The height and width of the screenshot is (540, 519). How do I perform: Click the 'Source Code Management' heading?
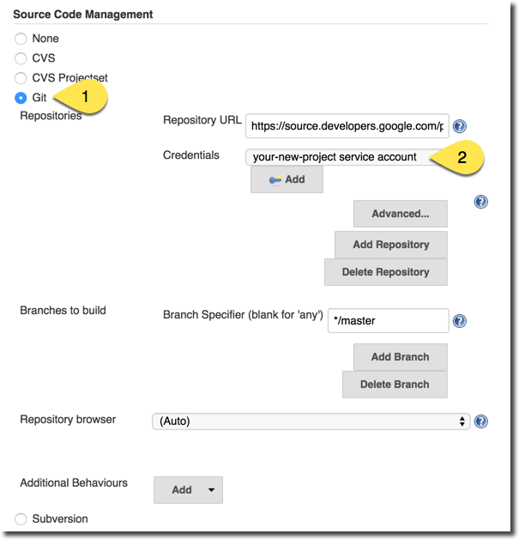(83, 15)
